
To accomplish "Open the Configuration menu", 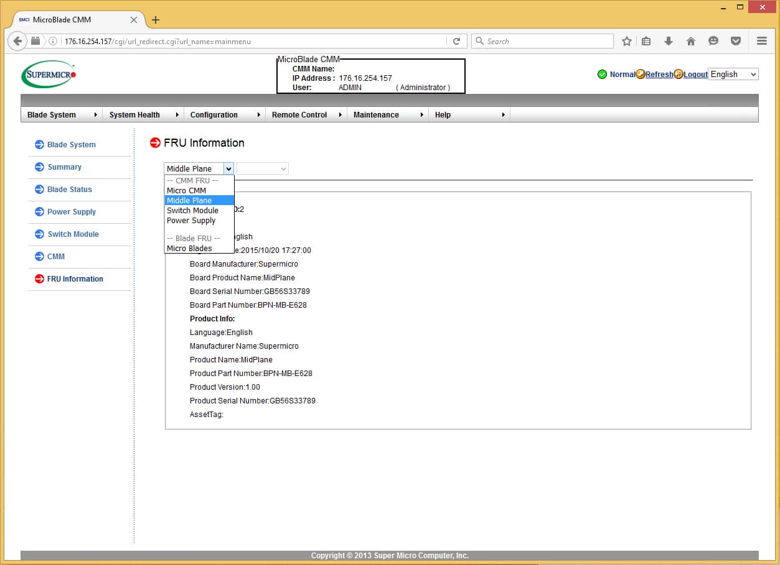I will coord(225,115).
